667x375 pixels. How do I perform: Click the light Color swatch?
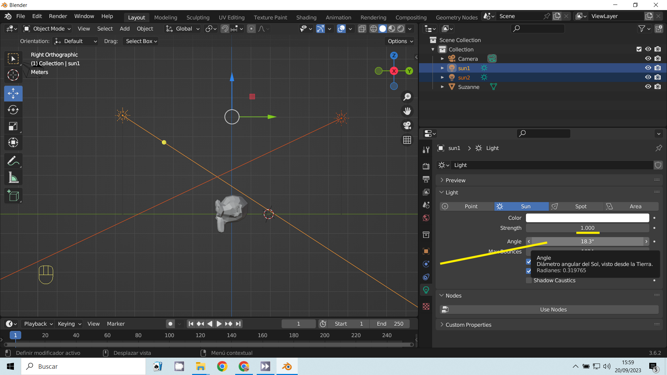[587, 218]
